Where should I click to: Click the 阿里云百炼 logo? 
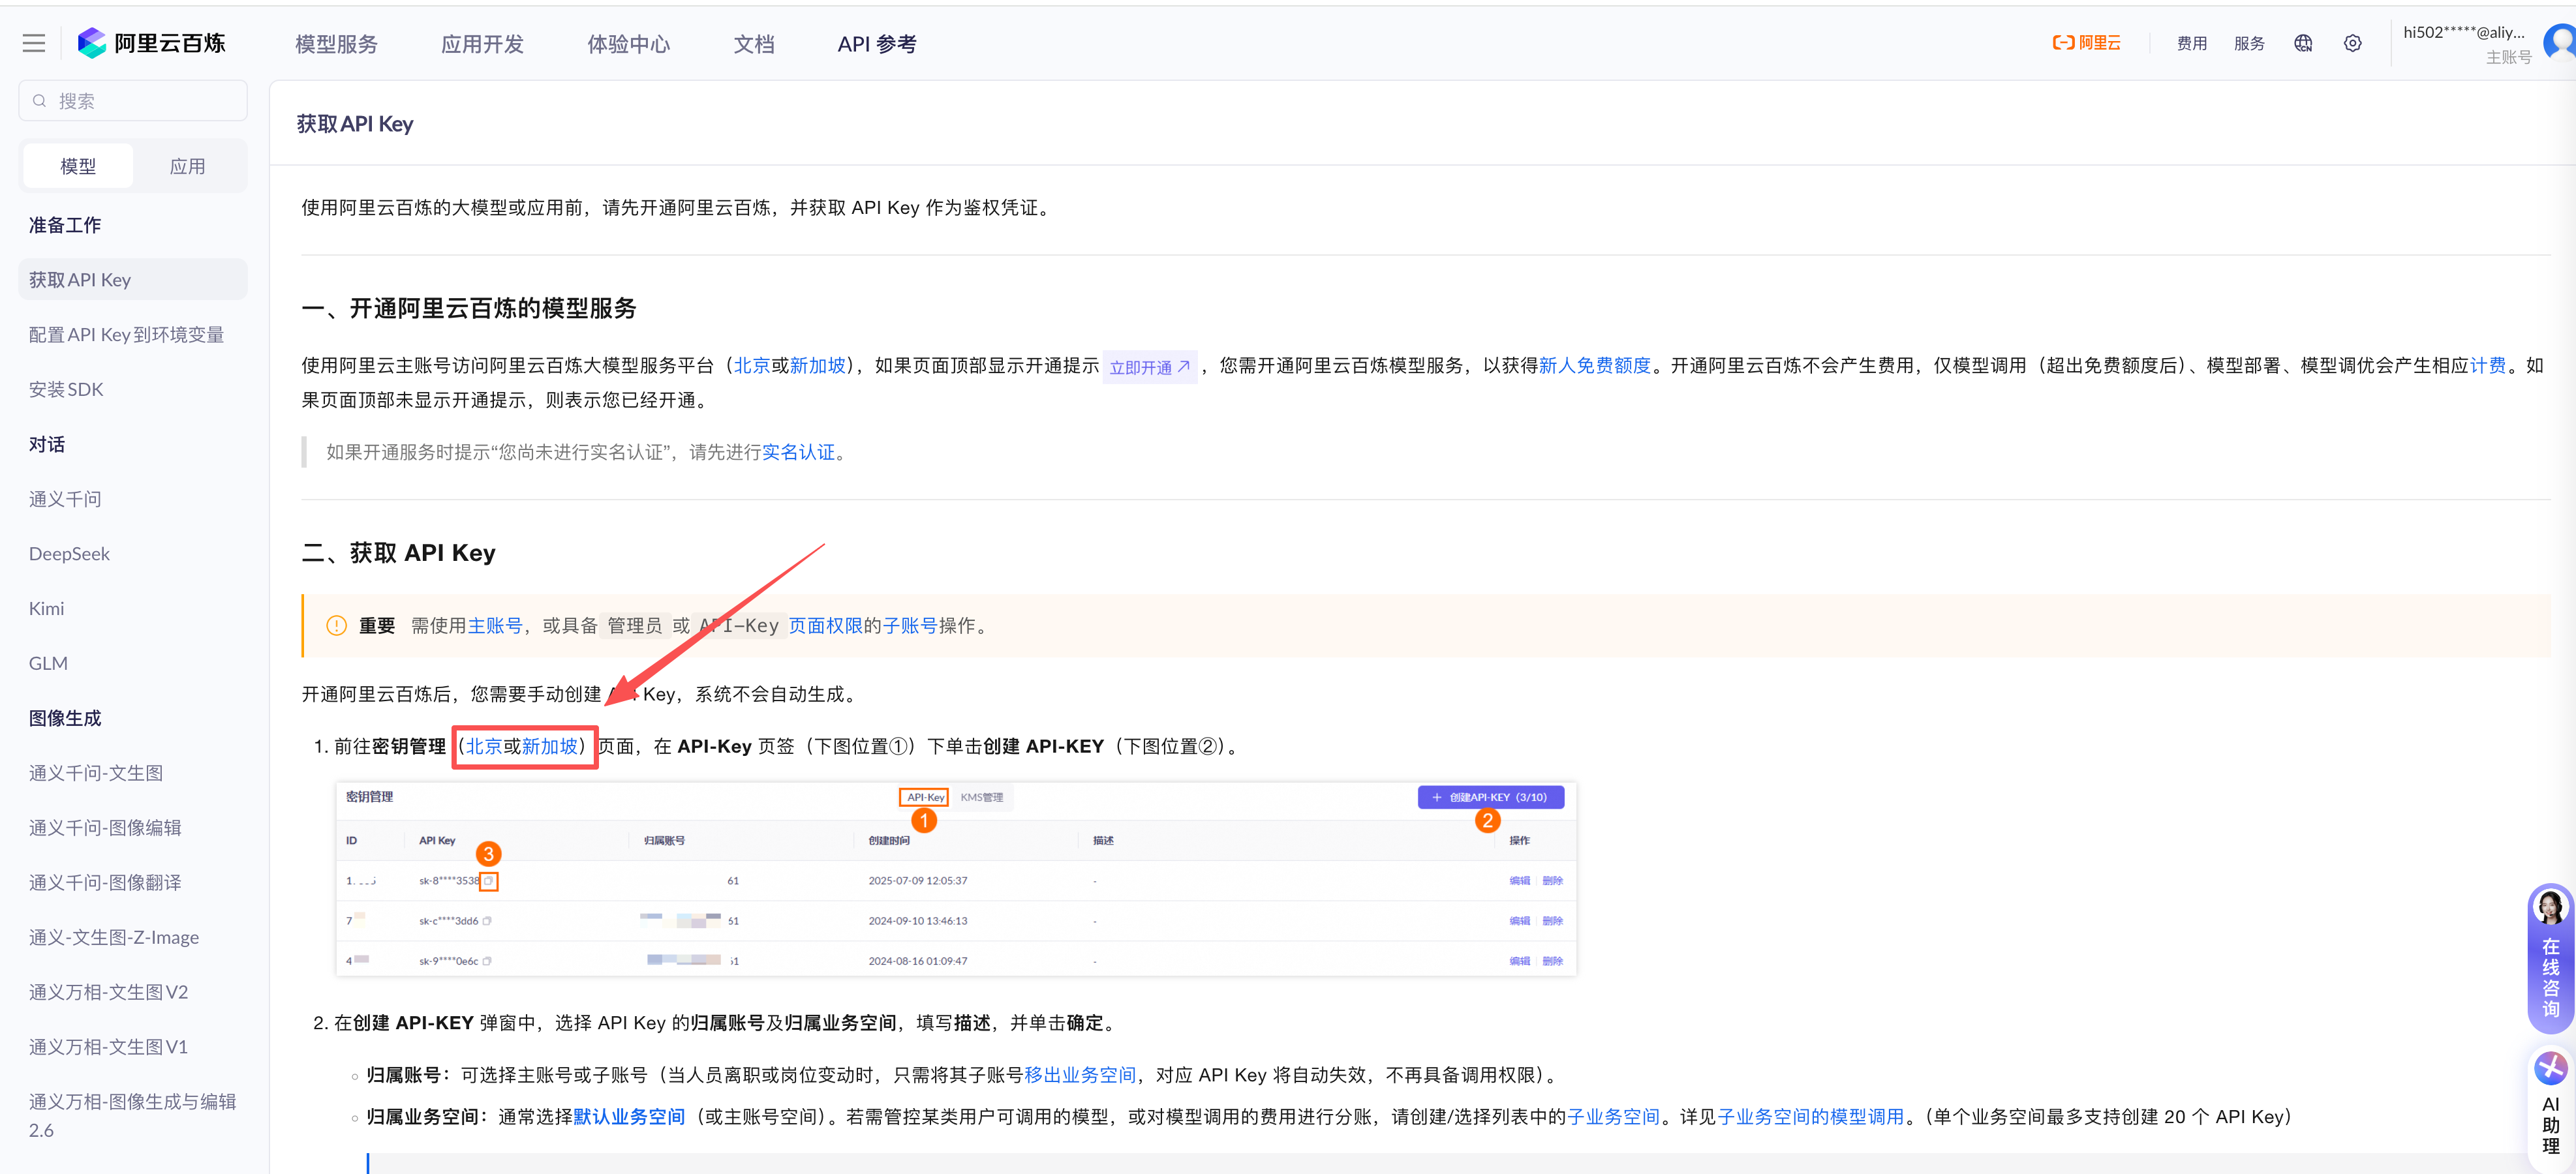(152, 42)
